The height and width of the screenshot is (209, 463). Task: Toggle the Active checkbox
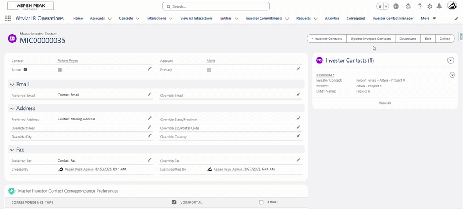pyautogui.click(x=60, y=70)
